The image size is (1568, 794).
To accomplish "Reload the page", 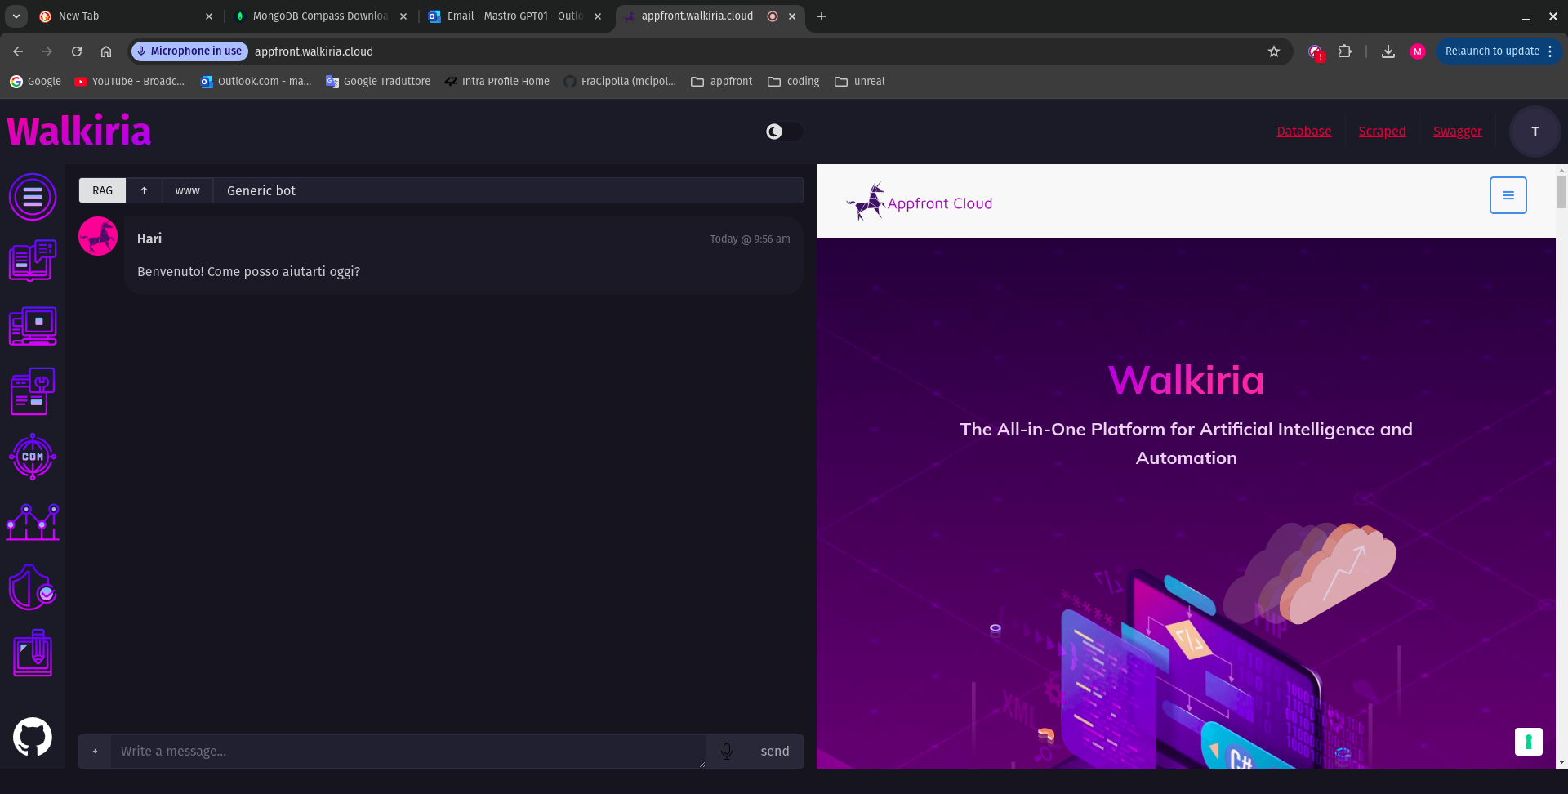I will coord(77,51).
